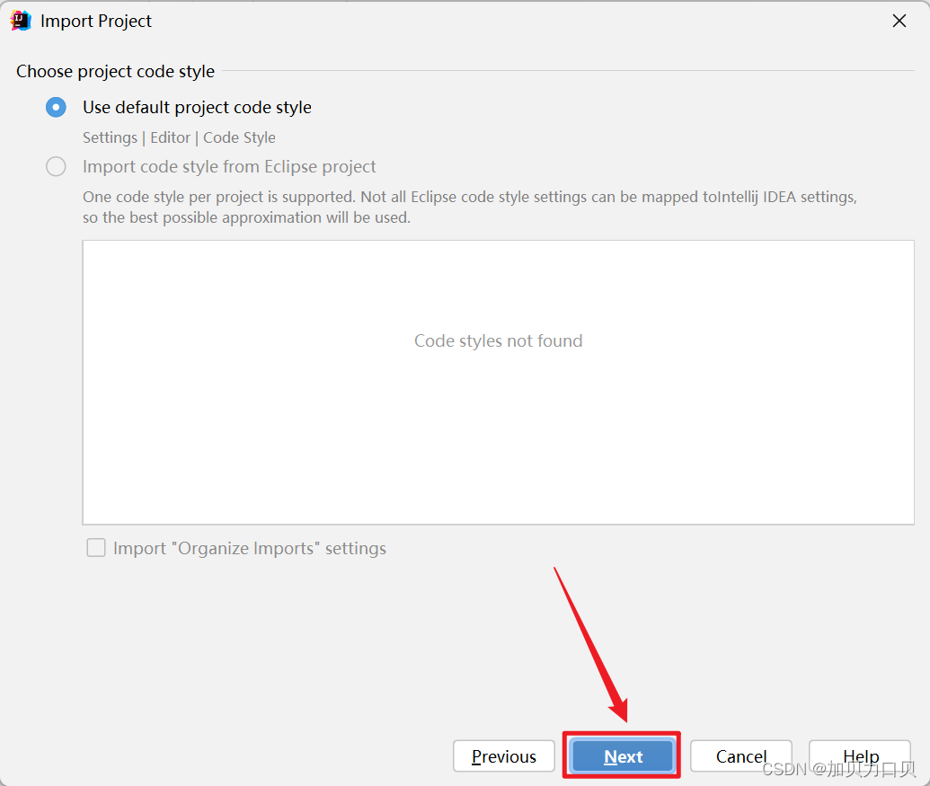This screenshot has height=786, width=930.
Task: Click the Next button
Action: 622,755
